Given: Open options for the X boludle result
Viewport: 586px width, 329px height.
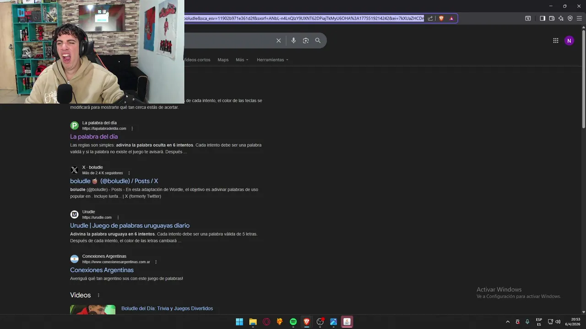Looking at the screenshot, I should point(129,173).
